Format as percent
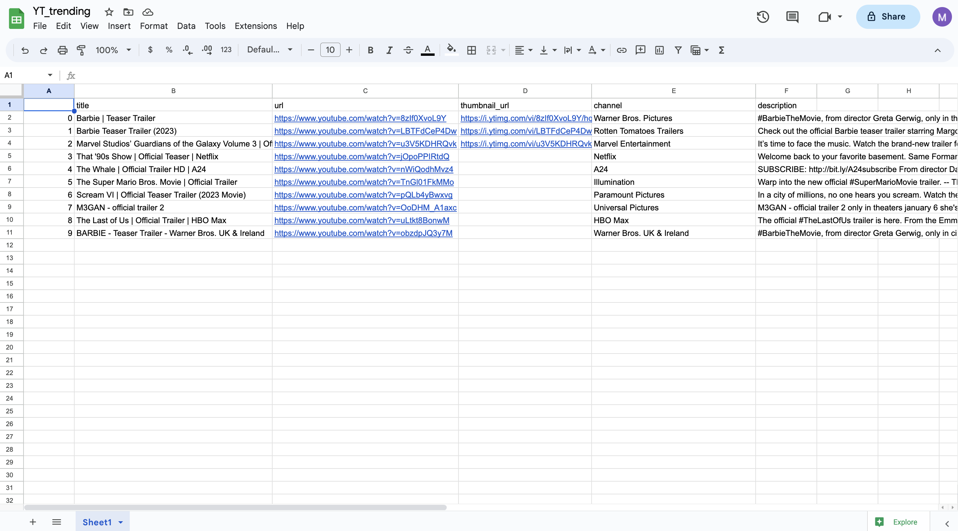 pyautogui.click(x=169, y=50)
